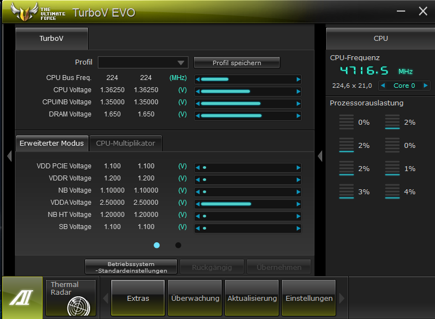Image resolution: width=435 pixels, height=319 pixels.
Task: Increase NB Voltage with right arrow
Action: tap(298, 192)
